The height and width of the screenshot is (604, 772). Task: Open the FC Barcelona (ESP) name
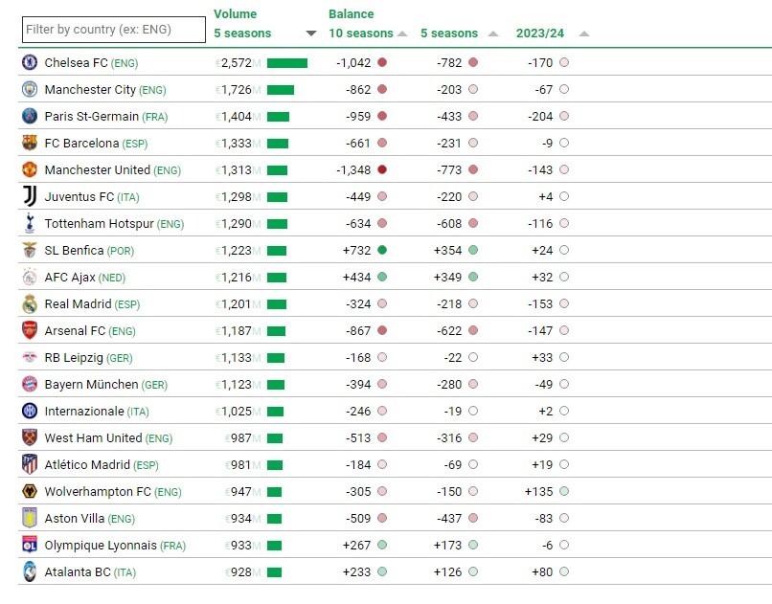tap(96, 144)
